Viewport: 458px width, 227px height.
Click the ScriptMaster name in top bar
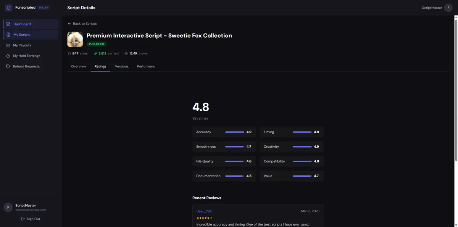click(432, 8)
